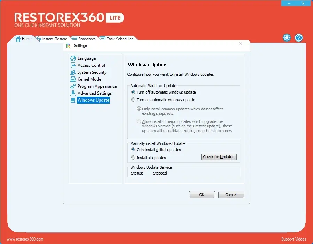Click the Advanced Settings download icon

[x=73, y=93]
